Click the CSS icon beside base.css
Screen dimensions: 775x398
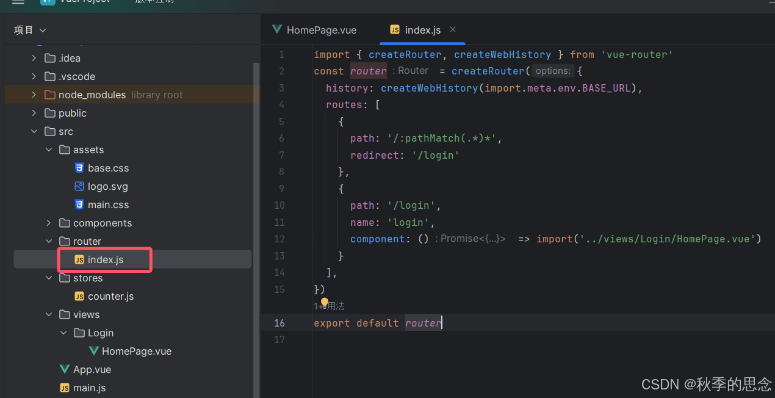(x=79, y=168)
